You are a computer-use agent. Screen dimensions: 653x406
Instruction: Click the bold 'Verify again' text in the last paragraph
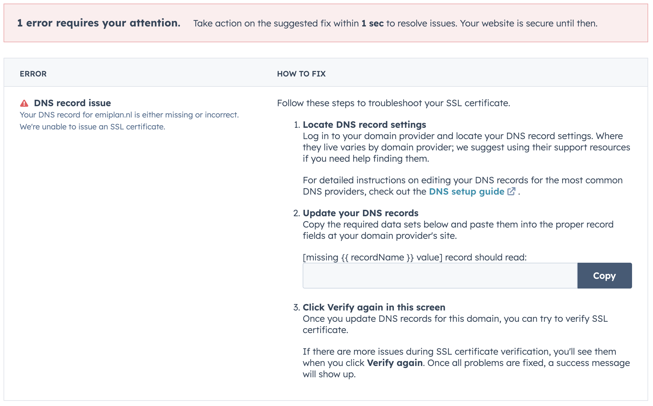tap(395, 363)
